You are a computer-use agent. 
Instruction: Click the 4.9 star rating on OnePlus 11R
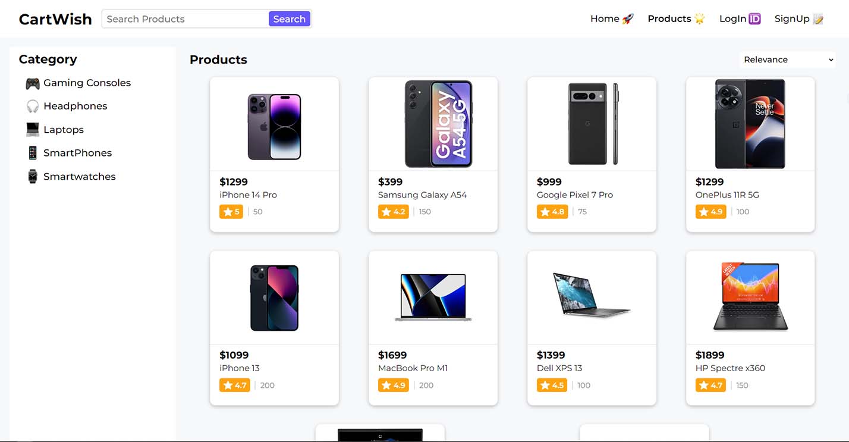710,212
